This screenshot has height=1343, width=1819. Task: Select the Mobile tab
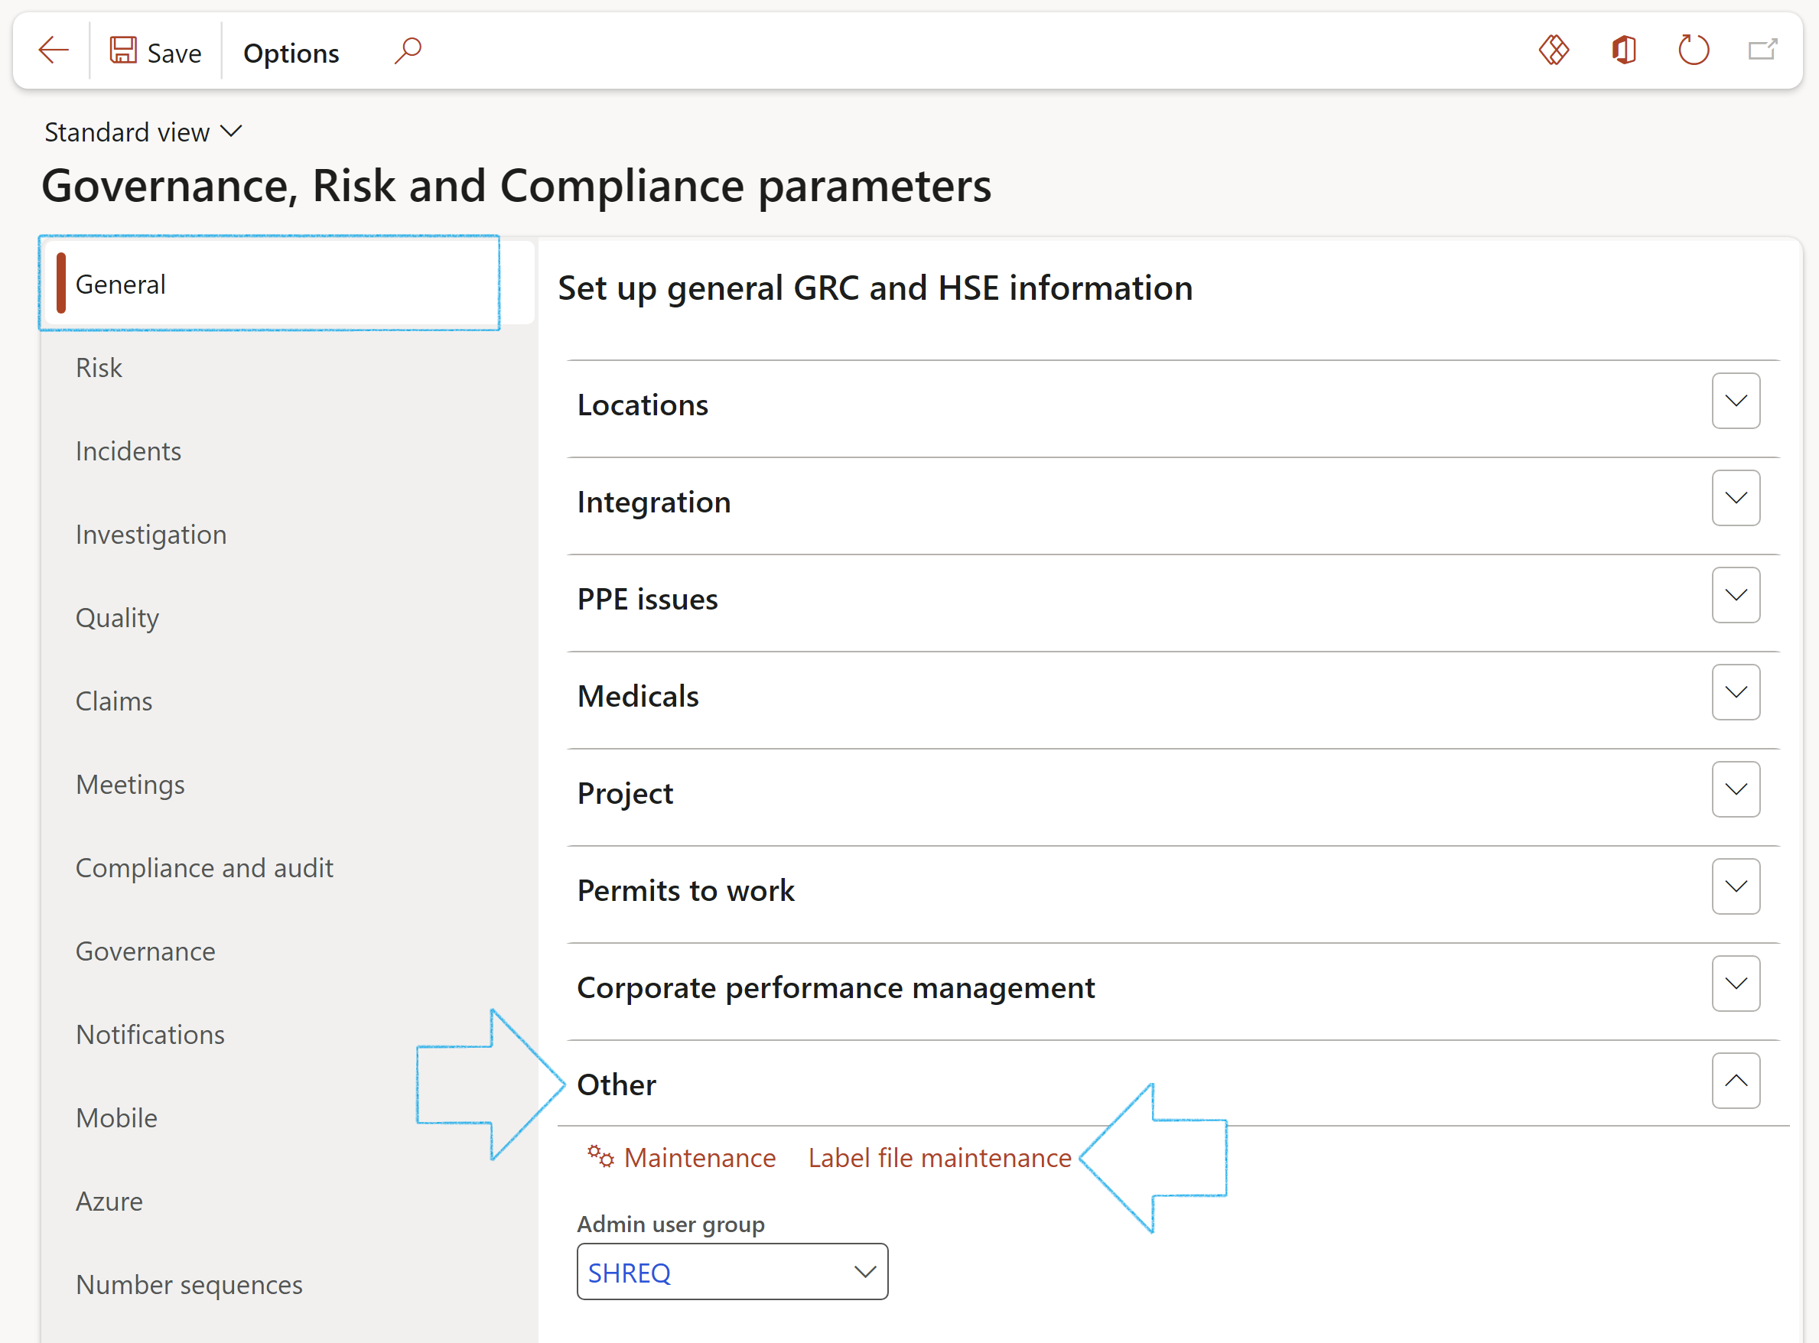click(116, 1118)
